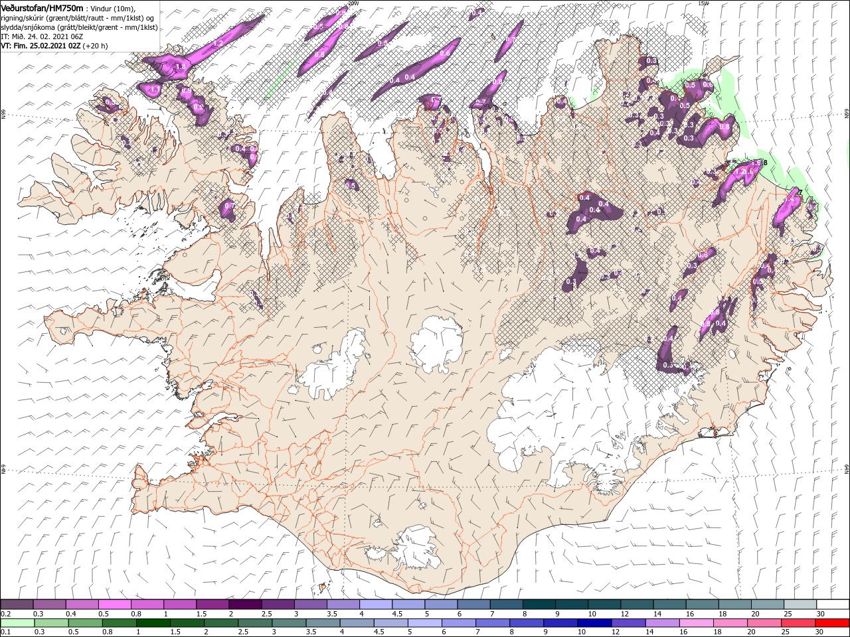Click the '1.8' precipitation value on the map

[181, 66]
